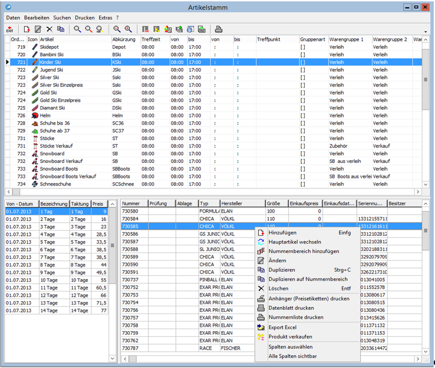Choose Ändern from the context menu
Image resolution: width=435 pixels, height=368 pixels.
307,261
